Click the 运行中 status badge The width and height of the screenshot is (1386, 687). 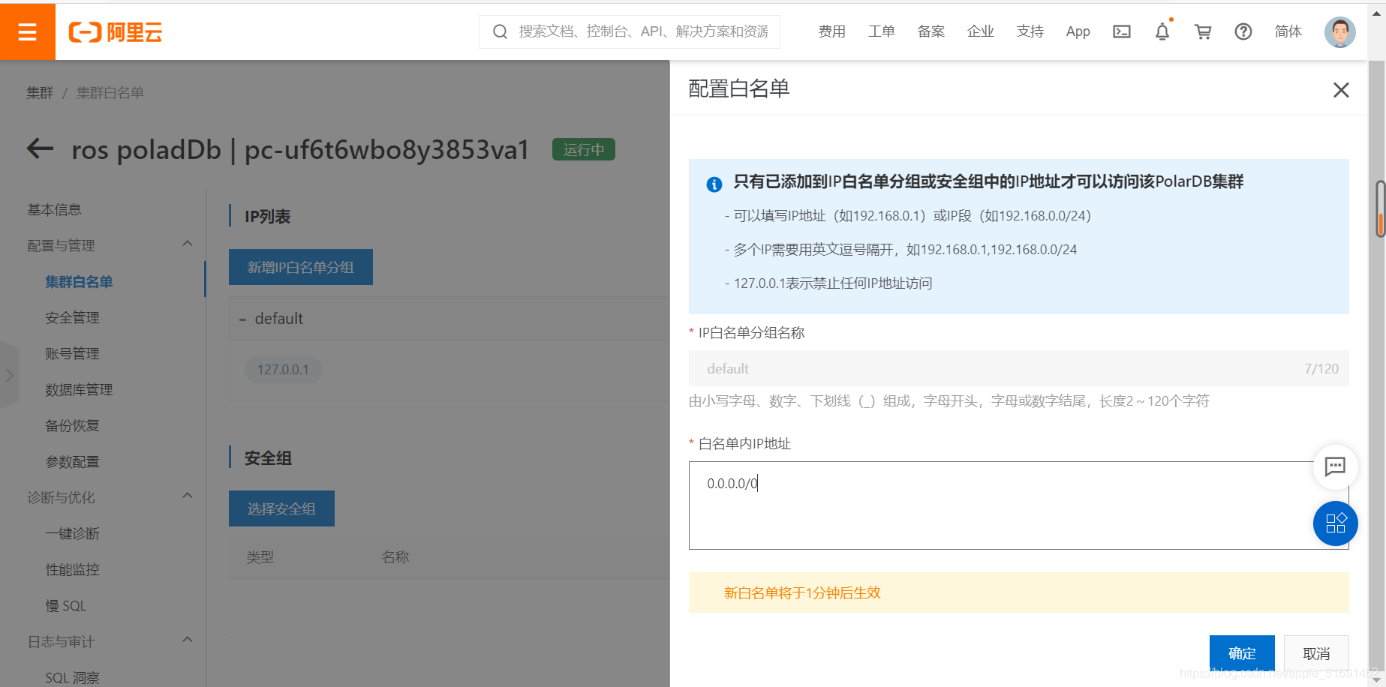coord(584,149)
